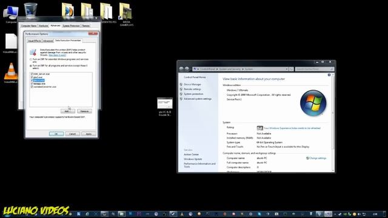The image size is (388, 218).
Task: Click Cancel in Performance Options
Action: [x=72, y=134]
